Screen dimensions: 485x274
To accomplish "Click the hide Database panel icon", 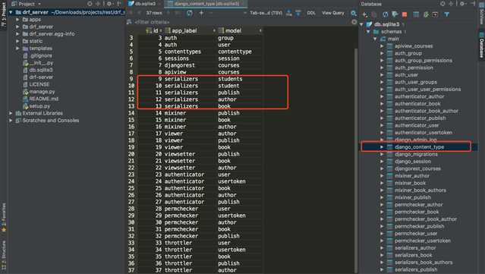I will tap(472, 4).
